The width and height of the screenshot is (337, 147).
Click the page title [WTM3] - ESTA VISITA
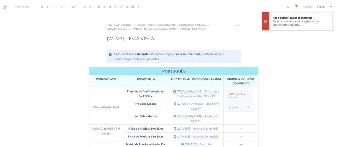[131, 39]
